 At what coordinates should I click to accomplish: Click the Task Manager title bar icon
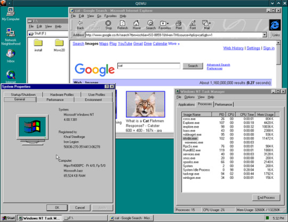[x=178, y=91]
